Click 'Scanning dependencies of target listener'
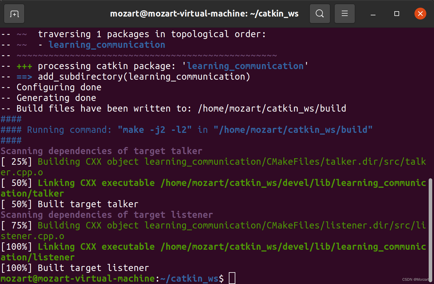Viewport: 434px width, 284px height. point(107,215)
